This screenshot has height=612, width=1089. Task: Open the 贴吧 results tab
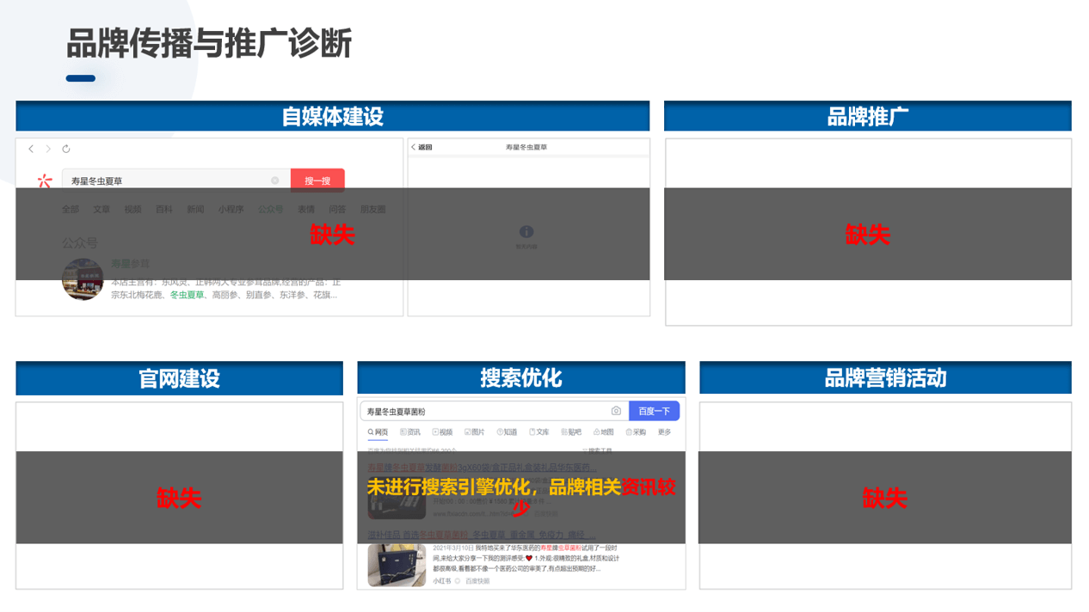coord(571,432)
